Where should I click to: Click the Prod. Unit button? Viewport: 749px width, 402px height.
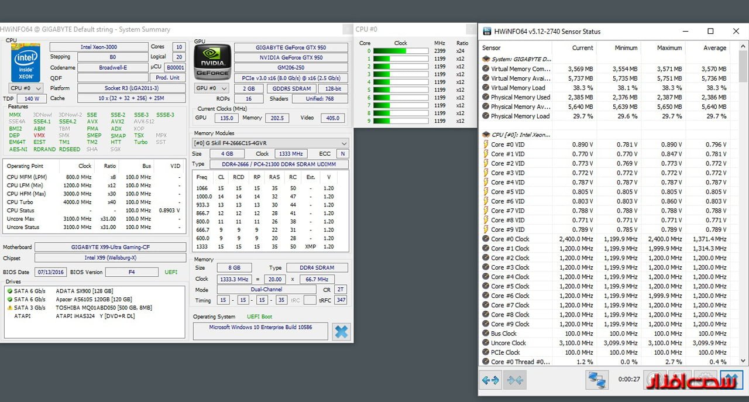(x=167, y=78)
